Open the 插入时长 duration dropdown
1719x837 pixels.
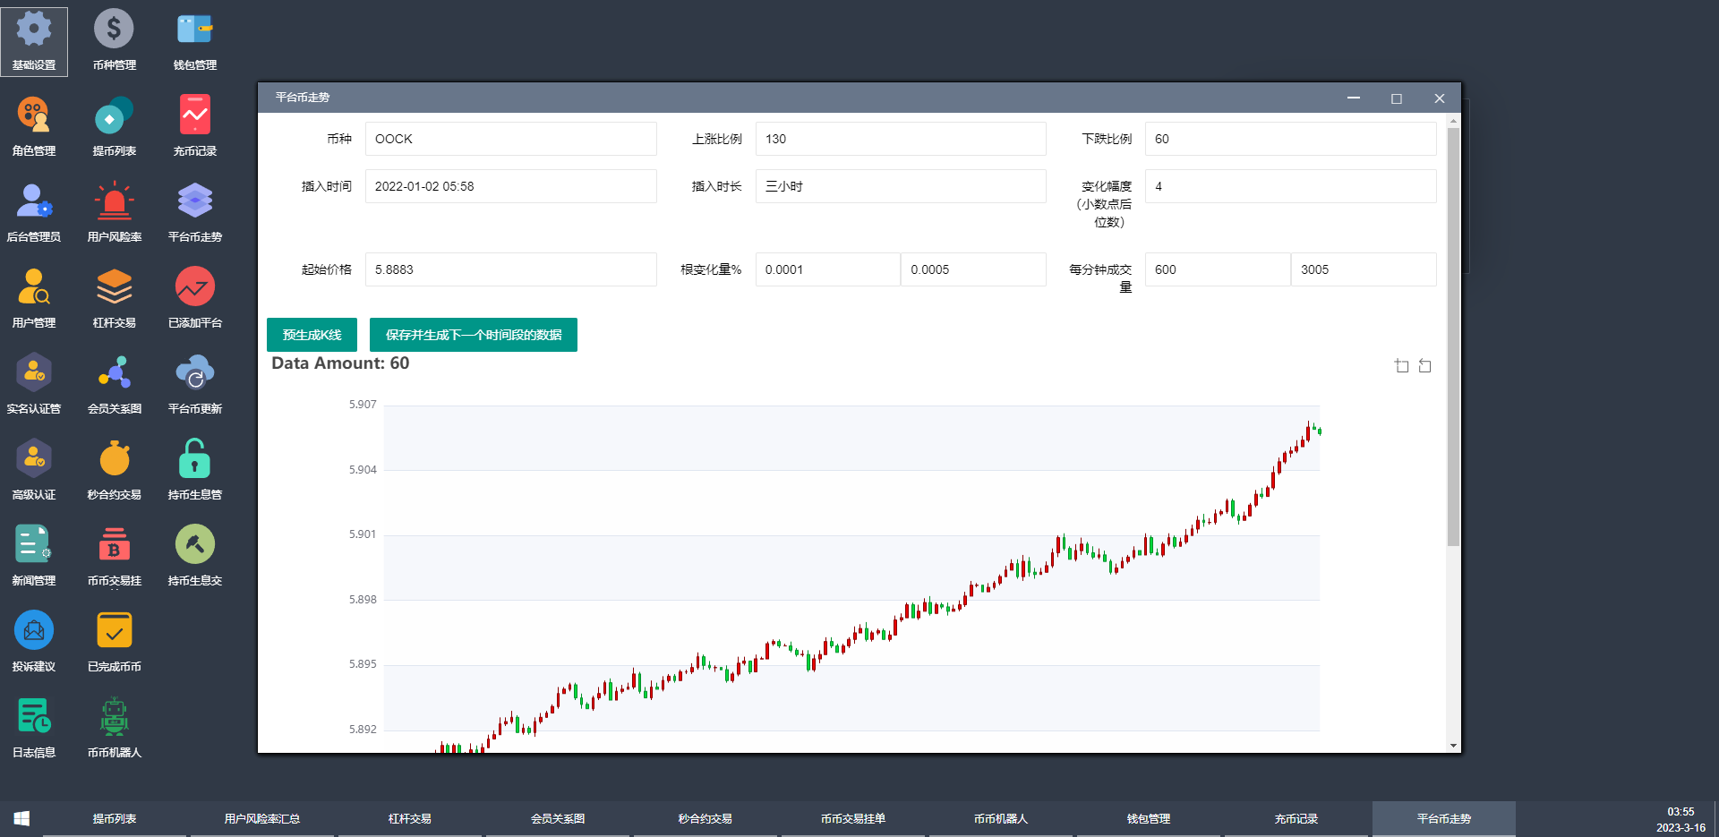point(900,186)
